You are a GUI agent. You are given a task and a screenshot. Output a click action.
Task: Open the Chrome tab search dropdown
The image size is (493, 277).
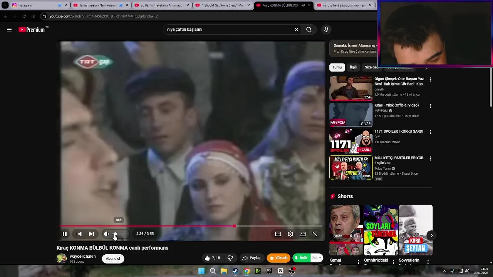[5, 5]
